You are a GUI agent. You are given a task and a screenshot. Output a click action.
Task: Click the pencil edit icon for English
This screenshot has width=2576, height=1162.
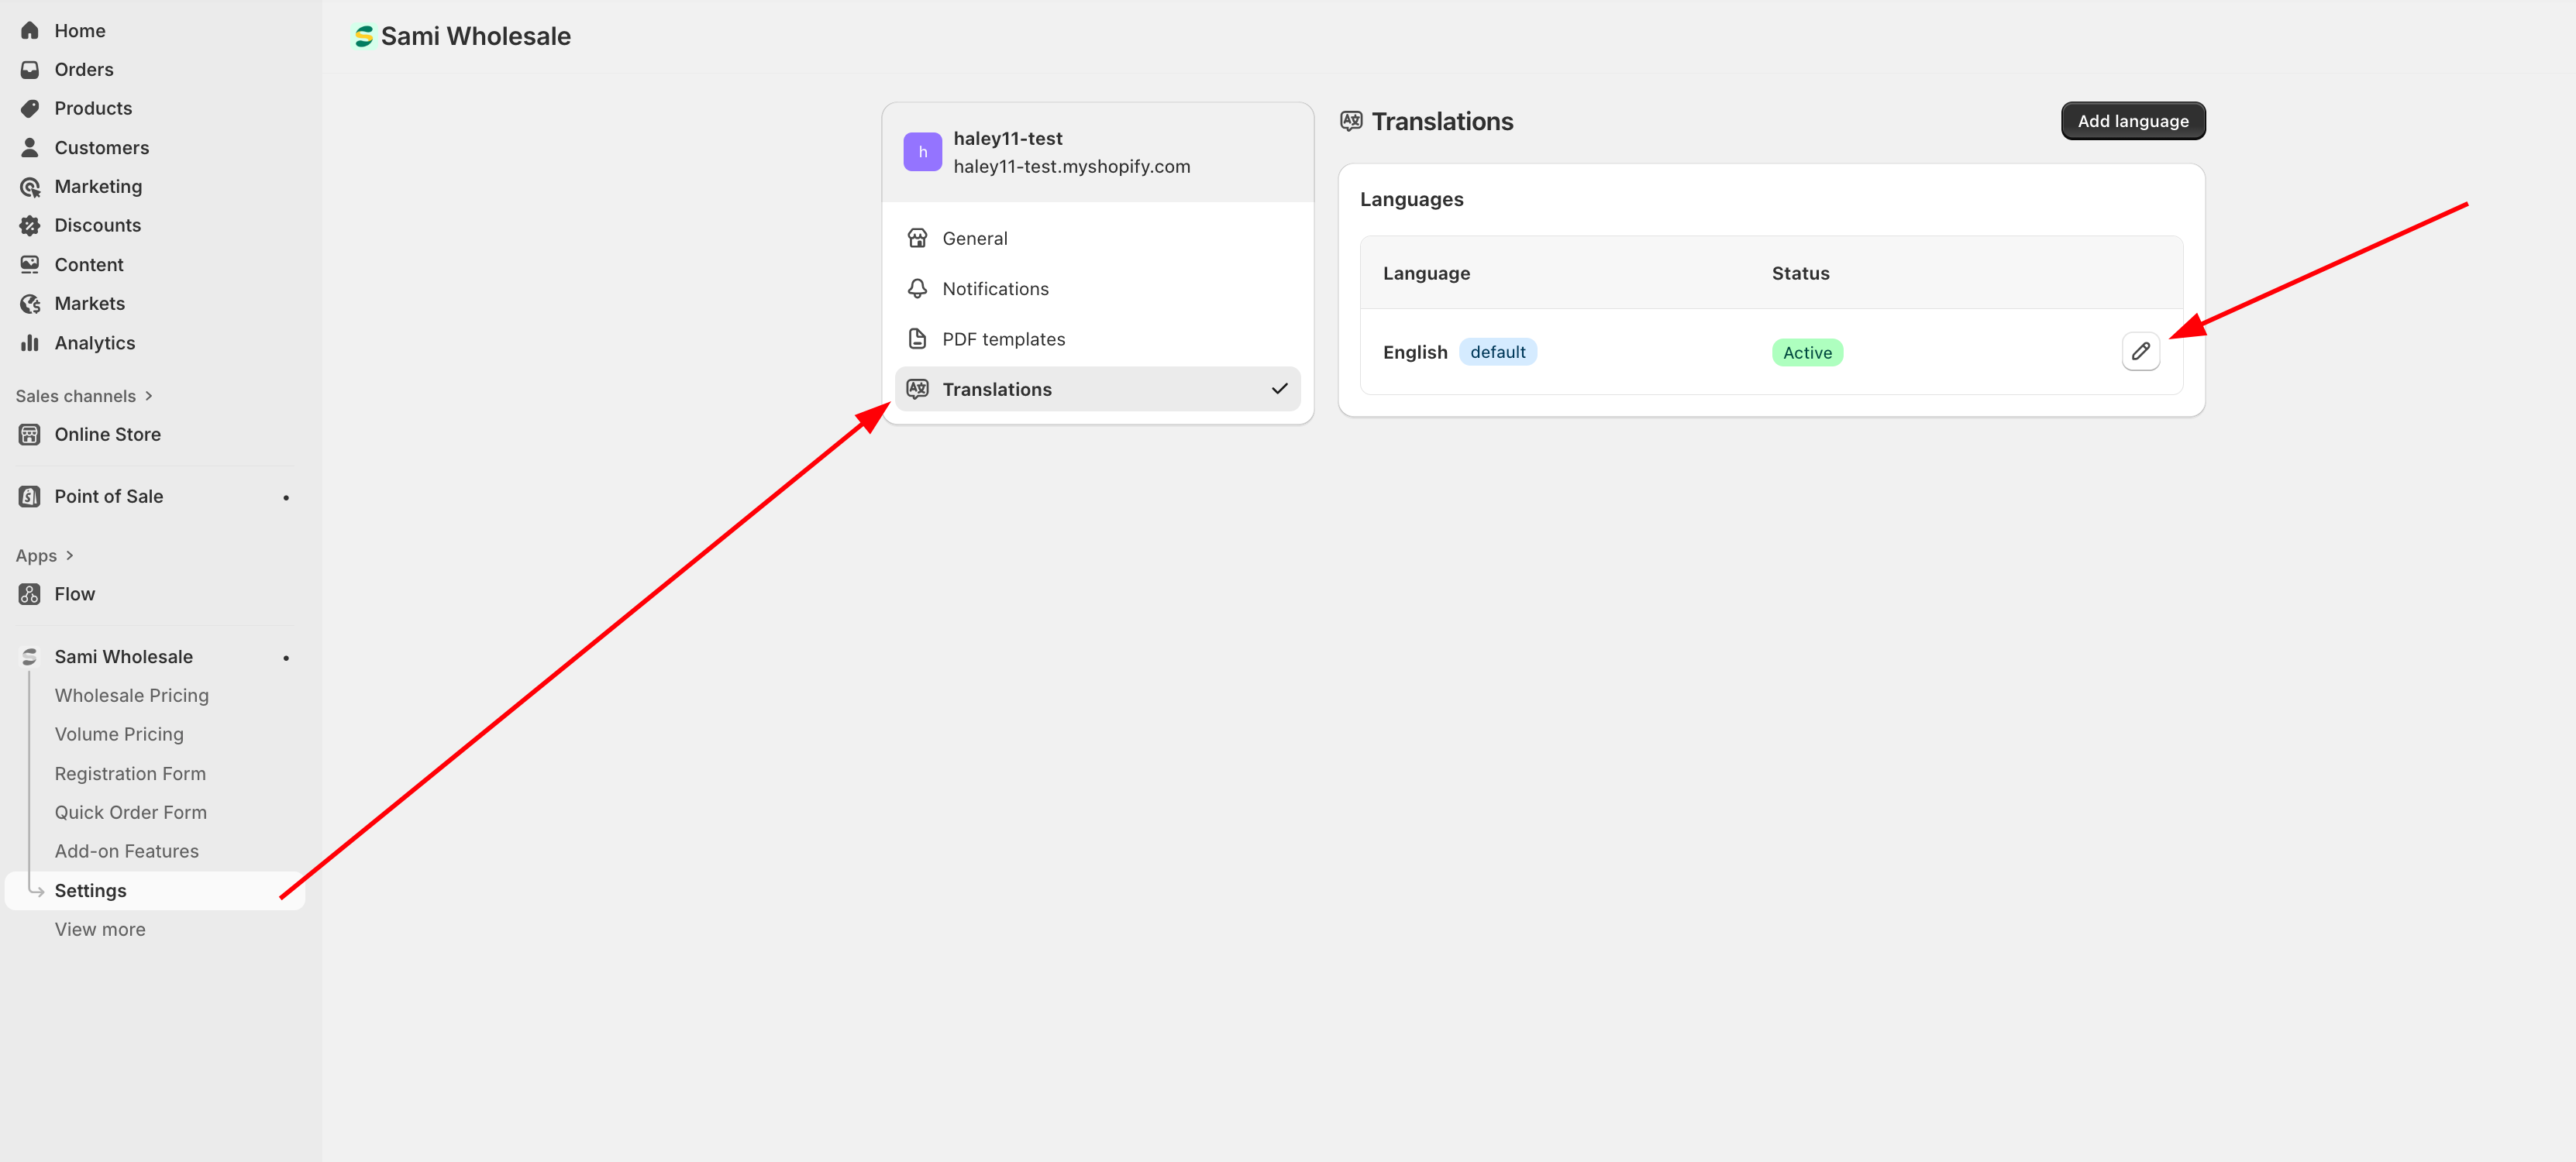(x=2140, y=351)
